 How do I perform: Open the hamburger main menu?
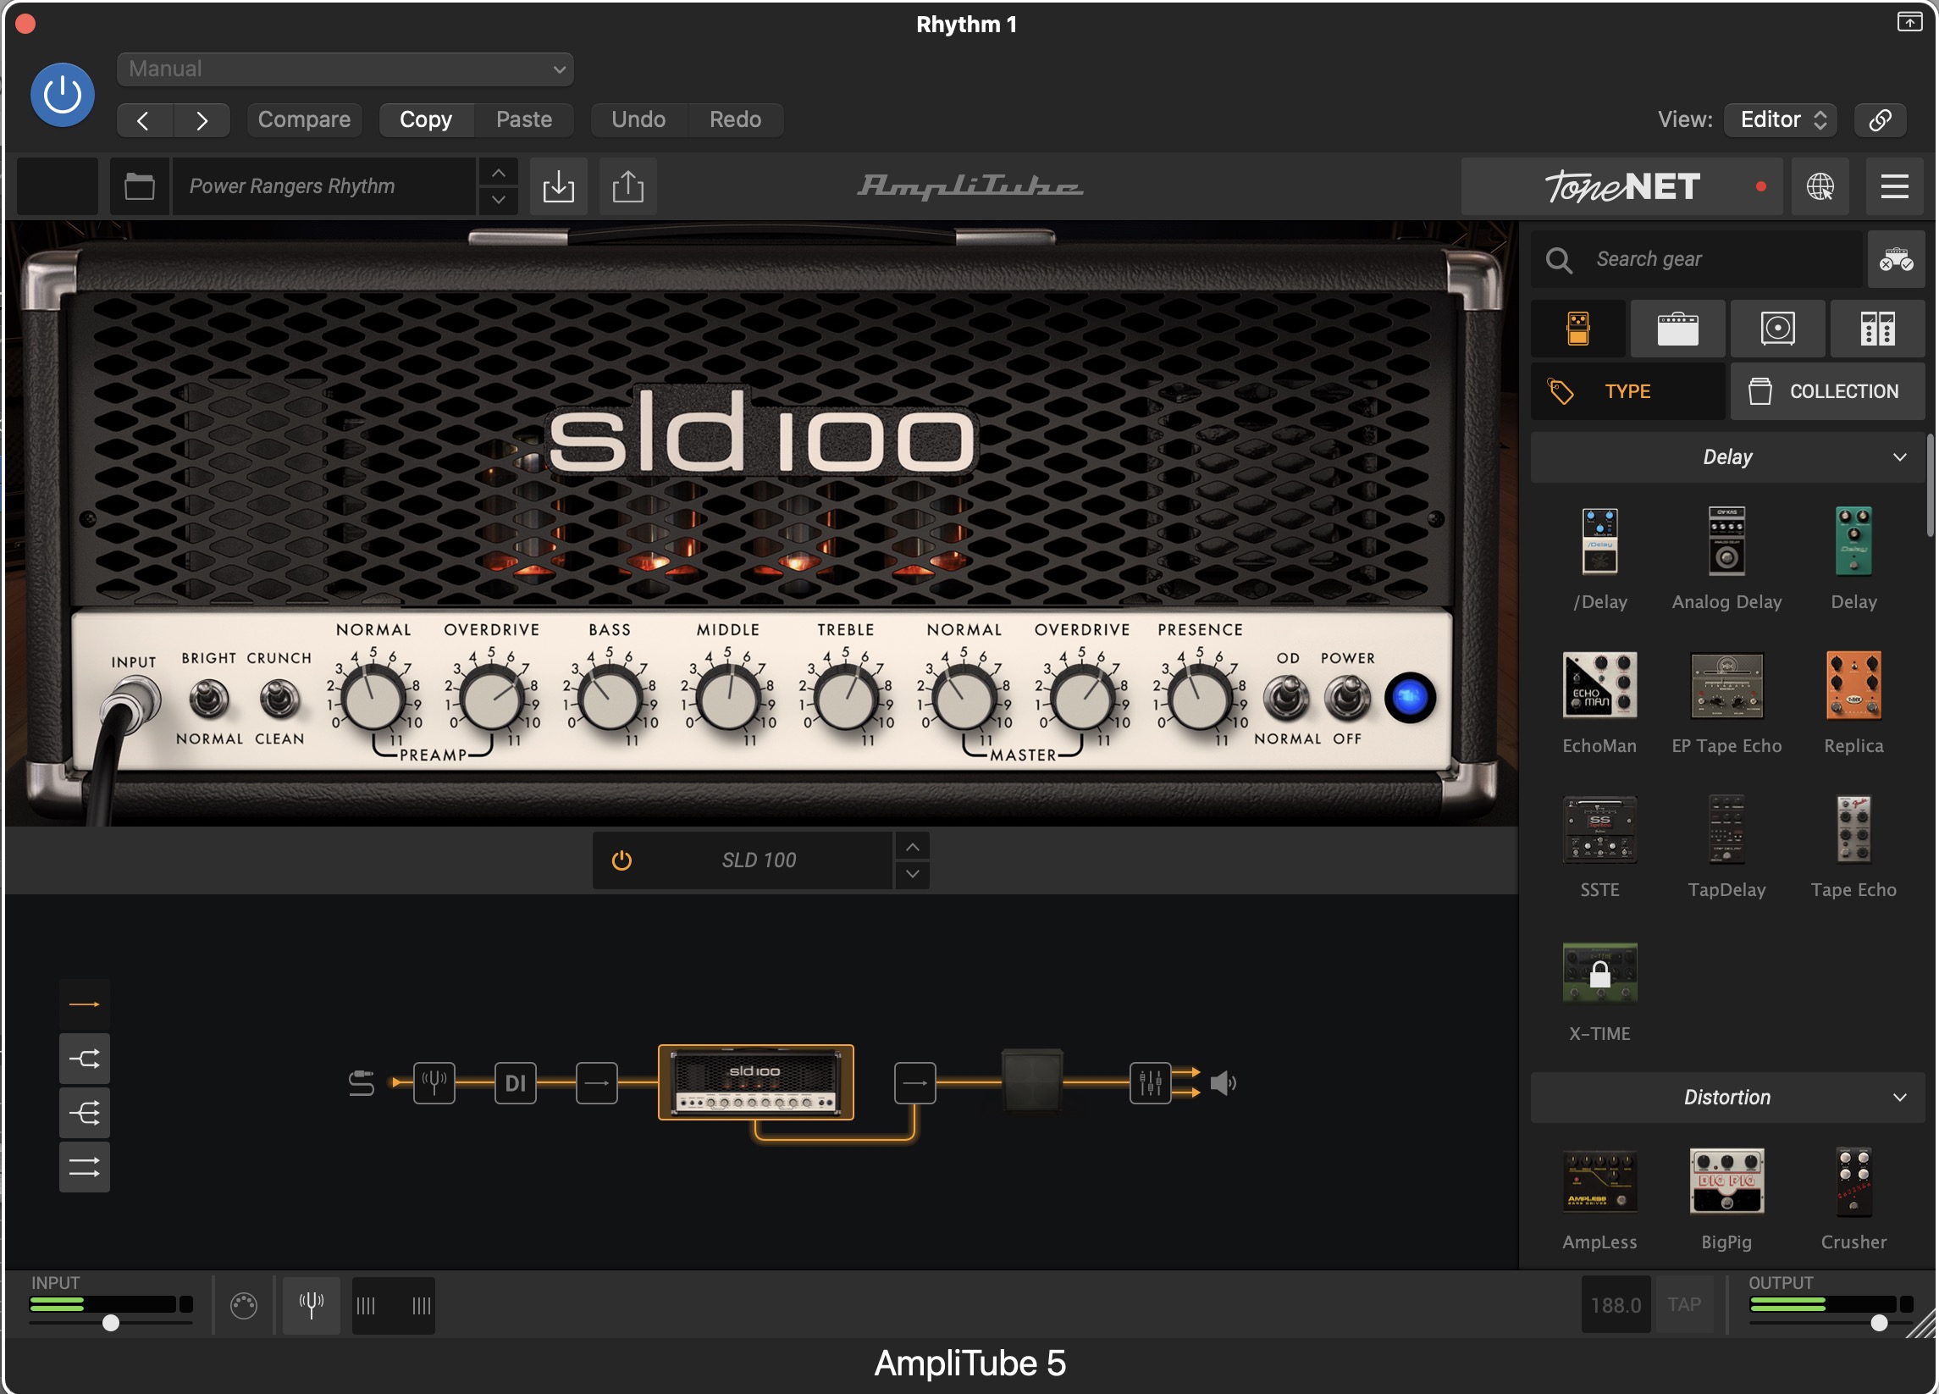click(x=1894, y=185)
